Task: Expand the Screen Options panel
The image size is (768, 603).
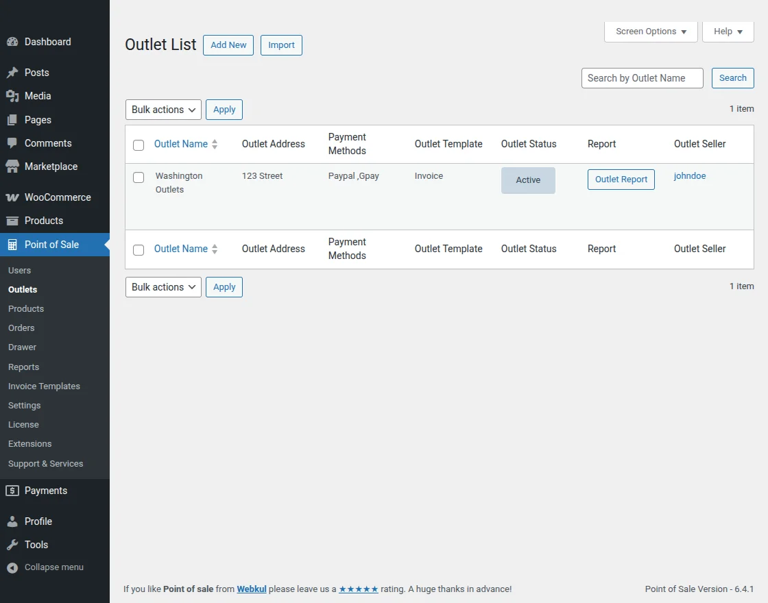Action: (x=651, y=32)
